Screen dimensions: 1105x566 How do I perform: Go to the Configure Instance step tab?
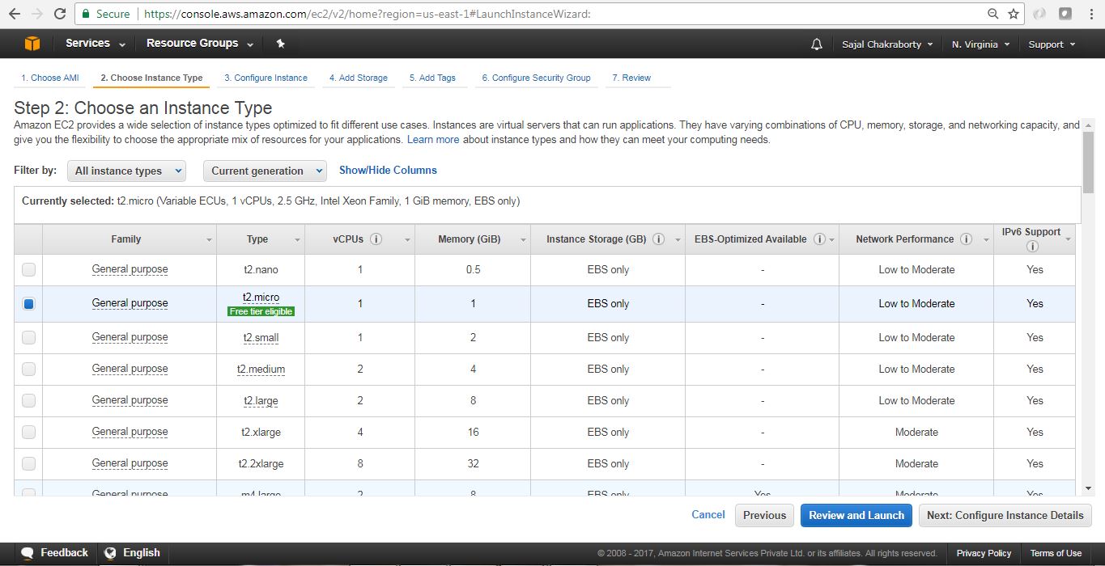[266, 78]
